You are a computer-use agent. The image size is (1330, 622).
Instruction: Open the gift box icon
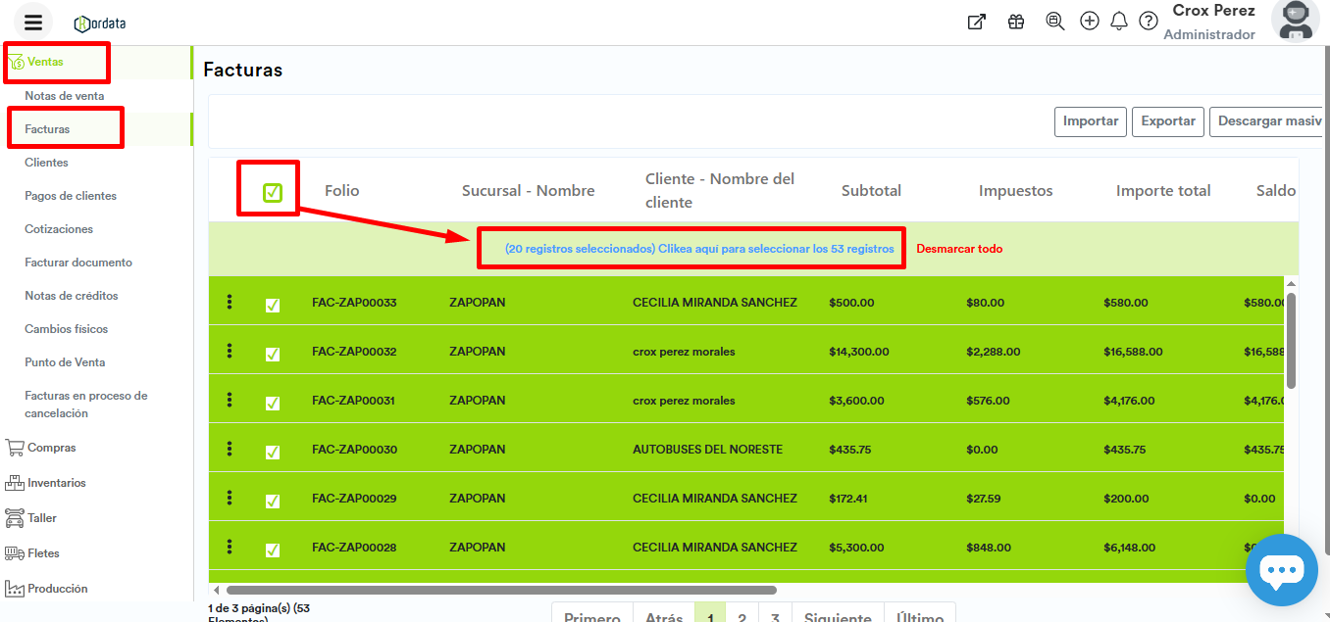tap(1016, 22)
